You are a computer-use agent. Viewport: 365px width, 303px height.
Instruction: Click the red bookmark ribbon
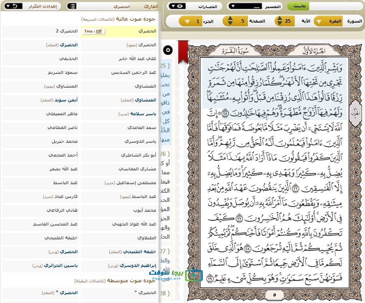(x=183, y=52)
